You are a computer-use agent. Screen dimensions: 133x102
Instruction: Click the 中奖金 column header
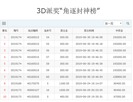119,31
